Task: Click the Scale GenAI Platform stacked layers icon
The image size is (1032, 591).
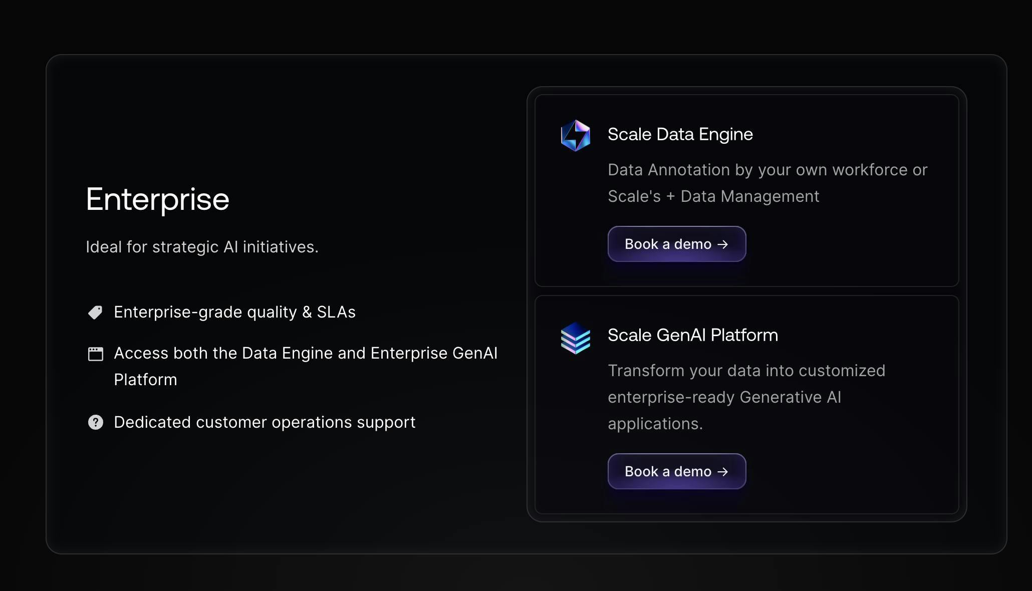Action: (x=575, y=338)
